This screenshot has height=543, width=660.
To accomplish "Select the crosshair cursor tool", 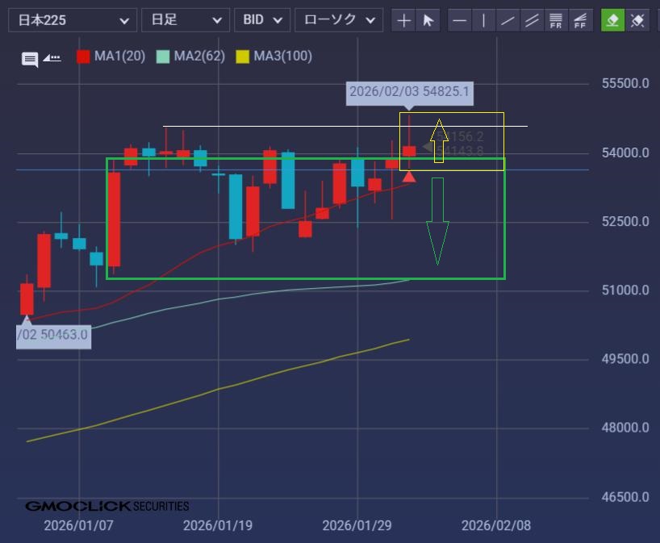I will [404, 20].
